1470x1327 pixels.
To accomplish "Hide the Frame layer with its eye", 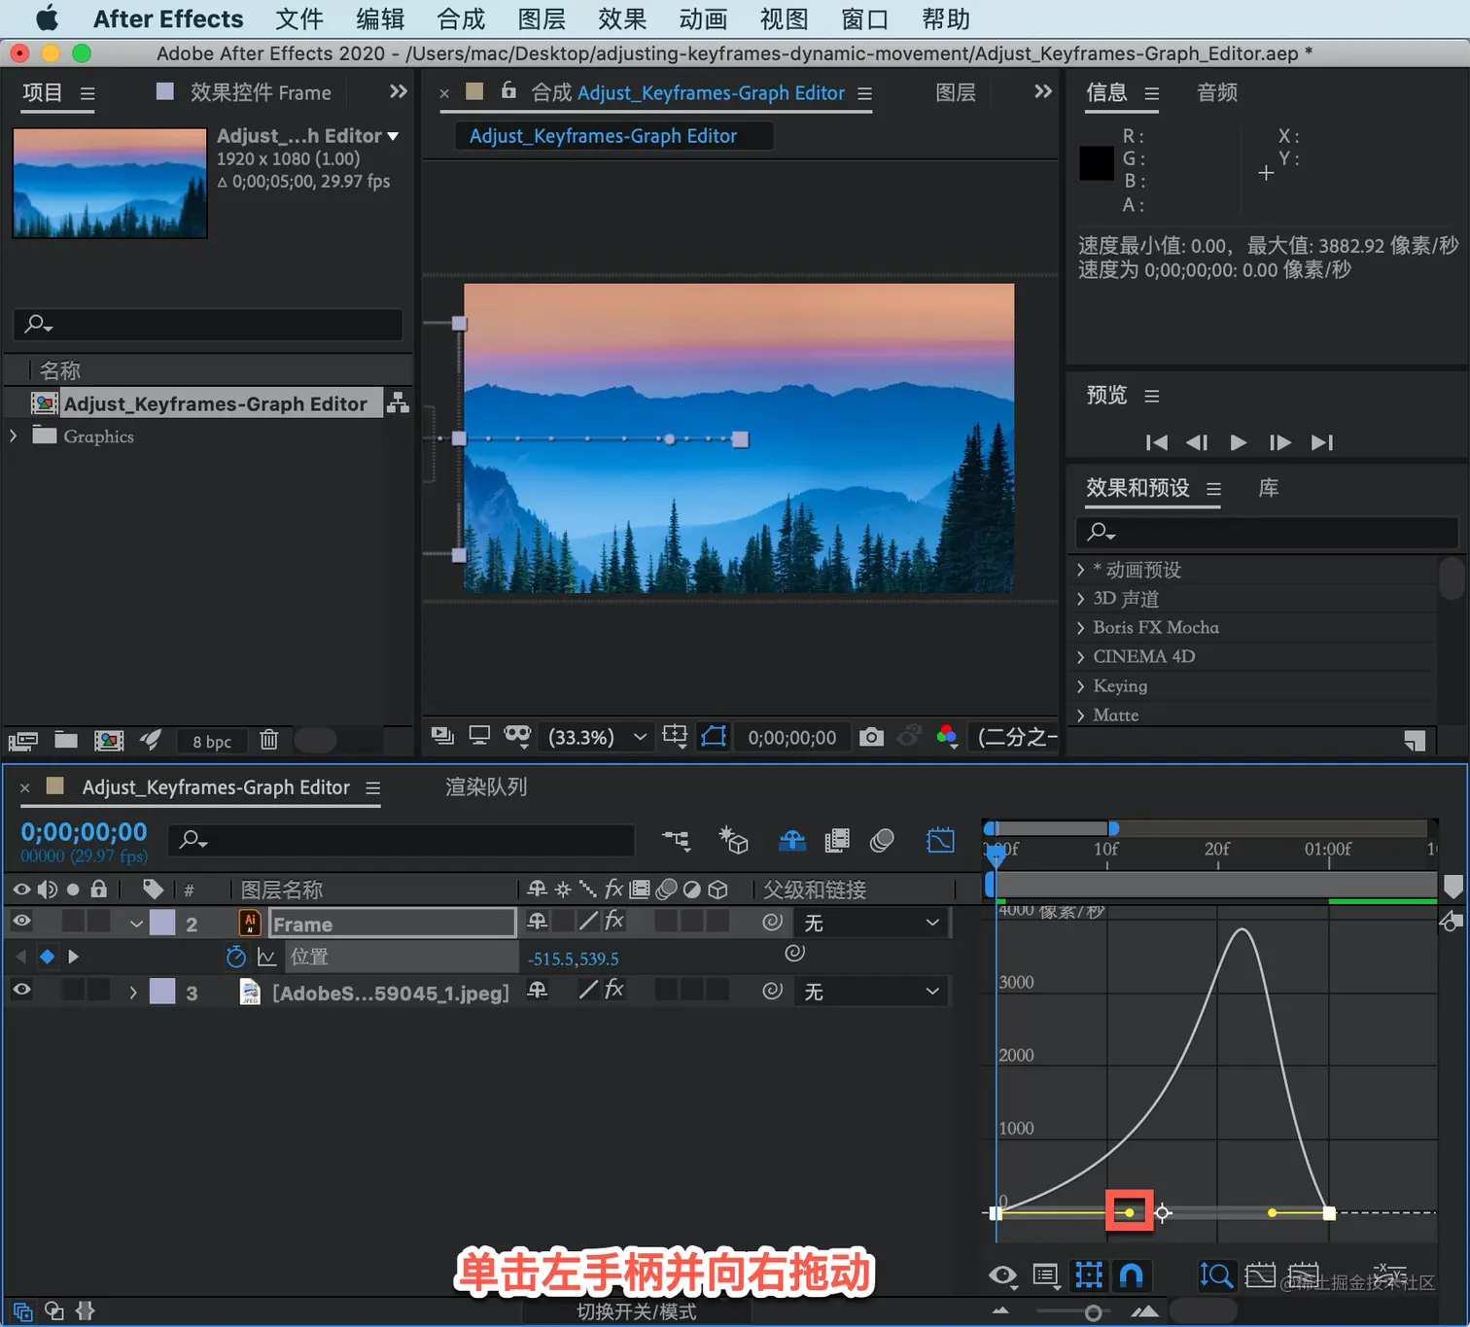I will 21,921.
